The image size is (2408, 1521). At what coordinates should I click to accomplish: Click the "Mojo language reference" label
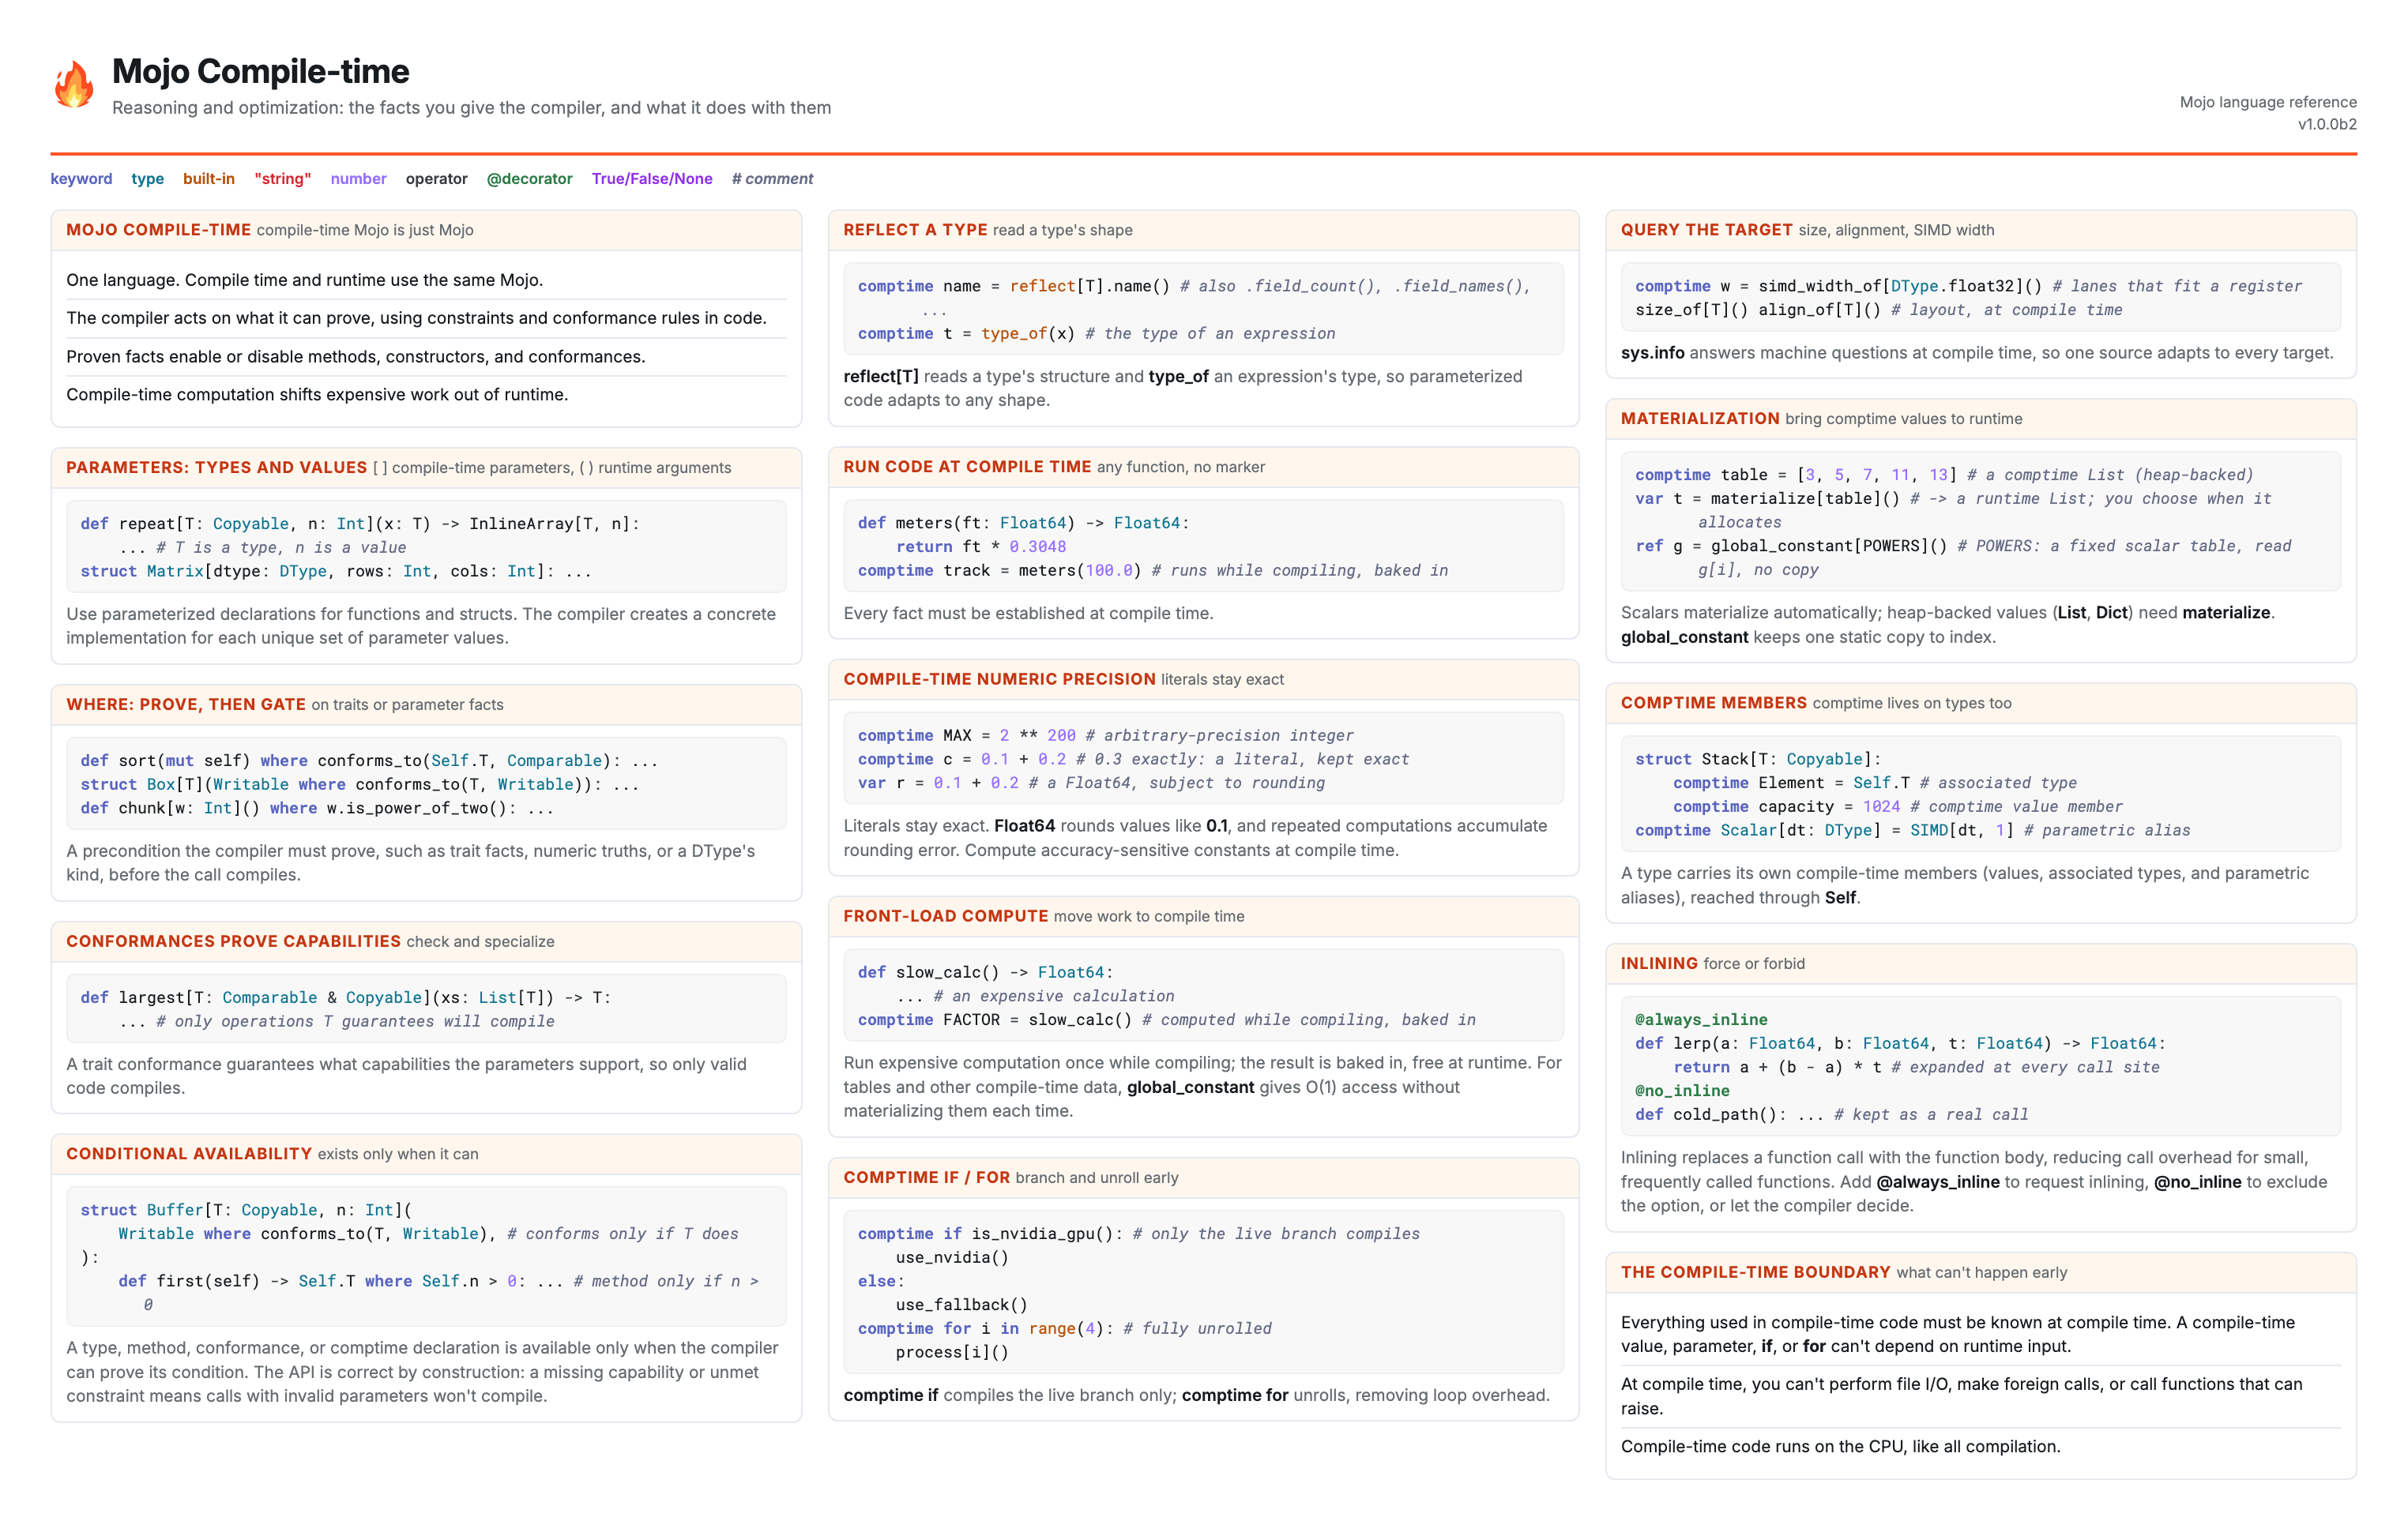tap(2267, 102)
